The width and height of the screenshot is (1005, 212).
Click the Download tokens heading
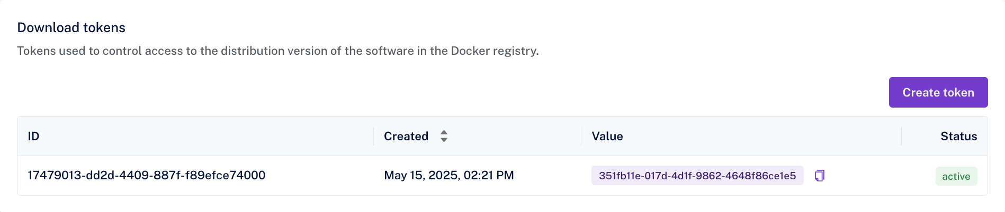[x=71, y=27]
